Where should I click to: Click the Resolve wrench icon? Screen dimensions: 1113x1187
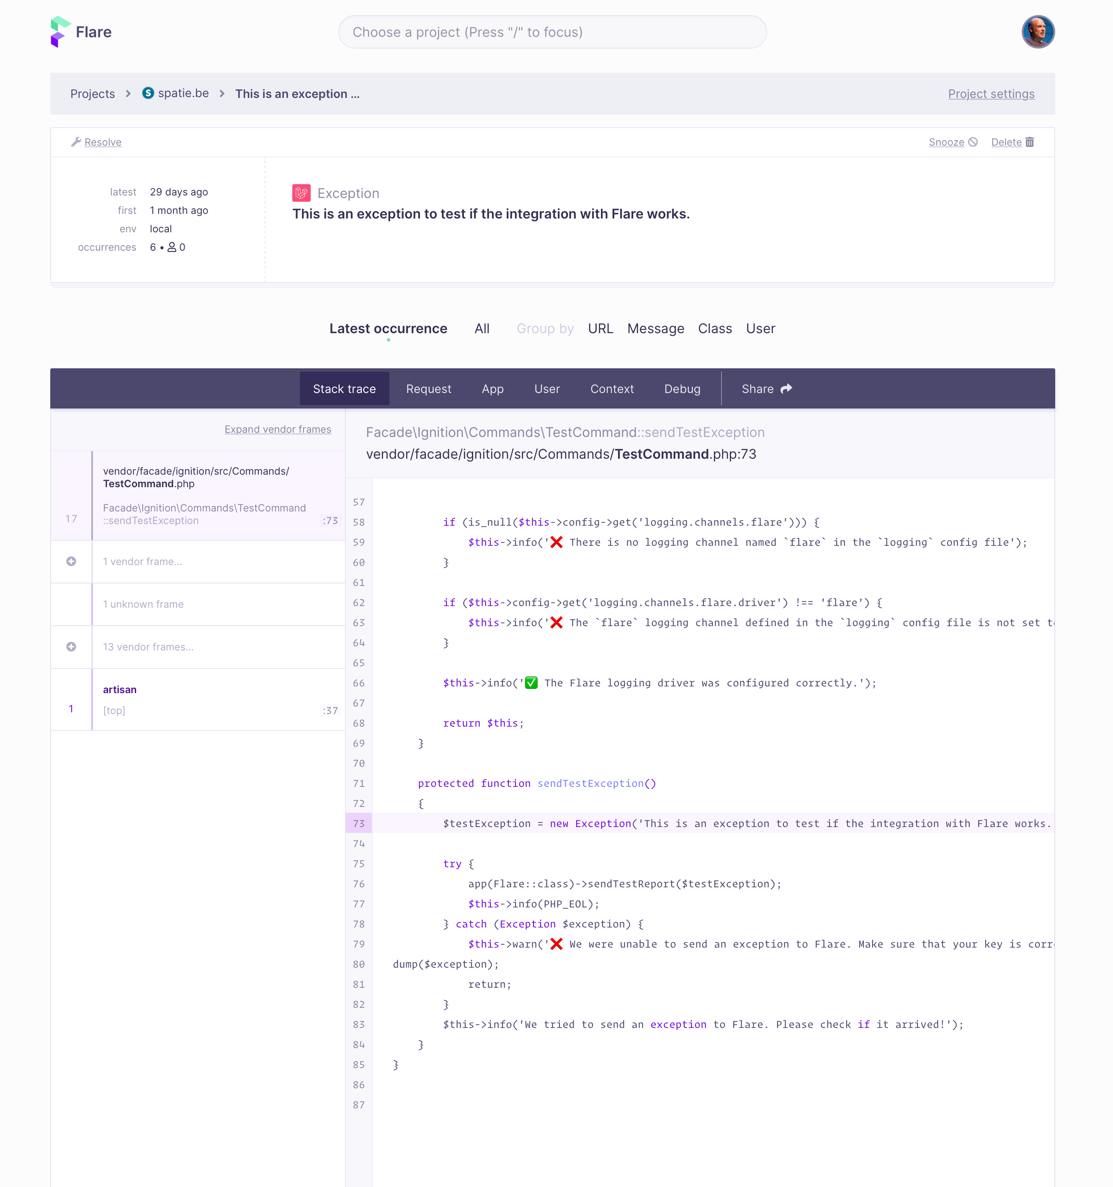click(x=76, y=142)
